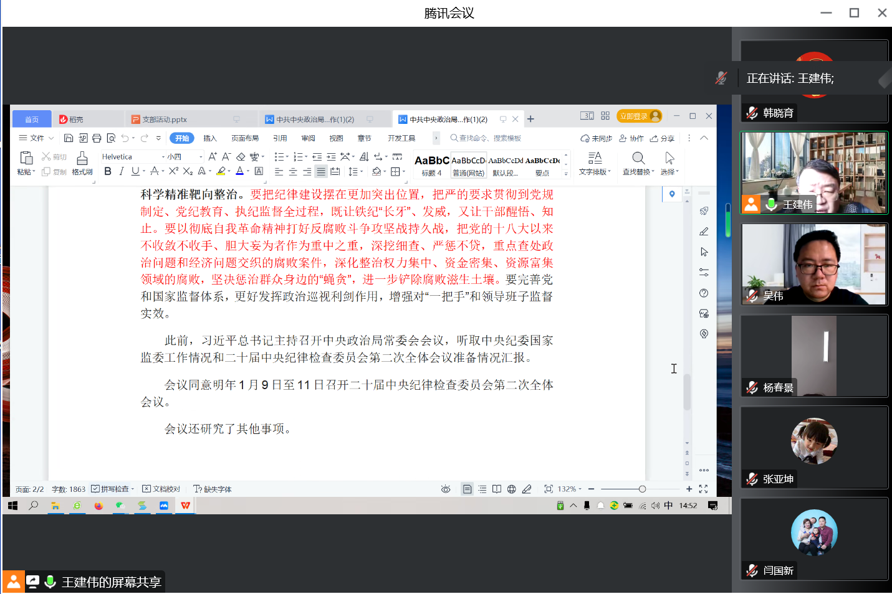The width and height of the screenshot is (892, 594).
Task: Unmute participant 吴伟 in the meeting panel
Action: [751, 296]
